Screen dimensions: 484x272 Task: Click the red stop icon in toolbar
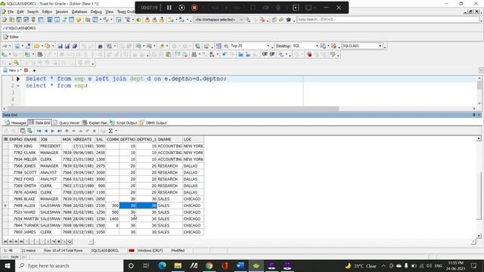tap(309, 54)
